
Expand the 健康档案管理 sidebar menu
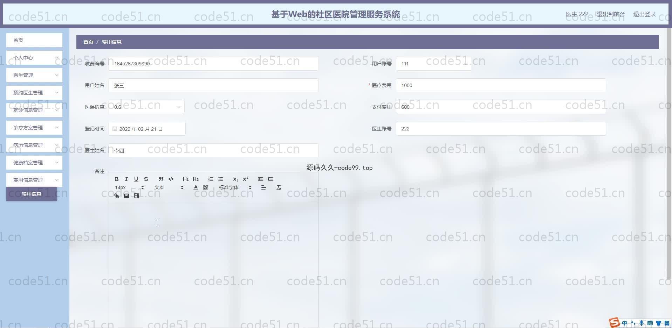(34, 163)
